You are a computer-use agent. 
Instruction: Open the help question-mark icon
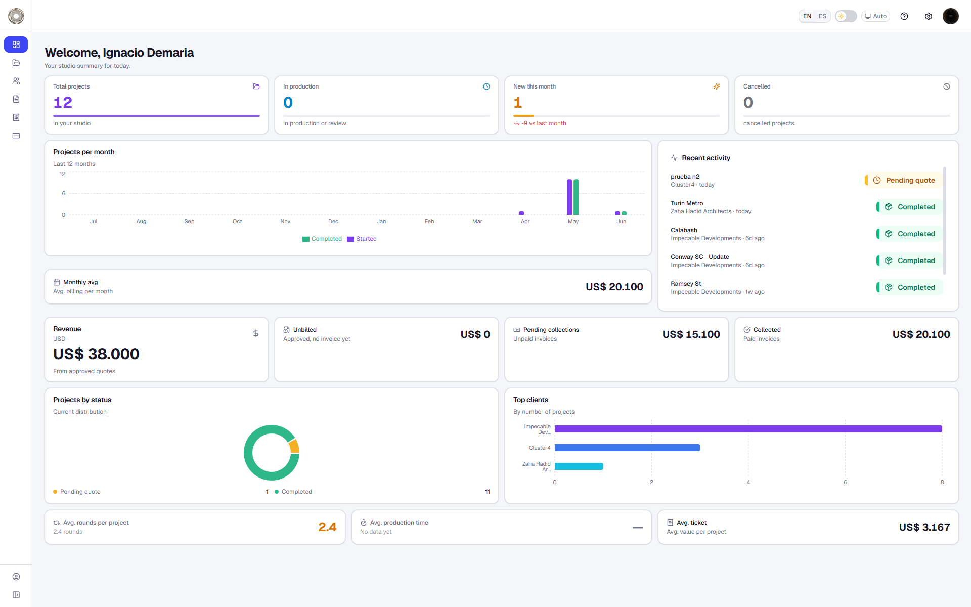(904, 16)
